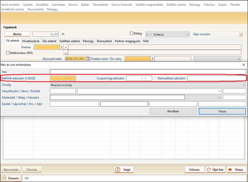248x182 pixels.
Task: Click the Közterület input field
Action: (117, 98)
